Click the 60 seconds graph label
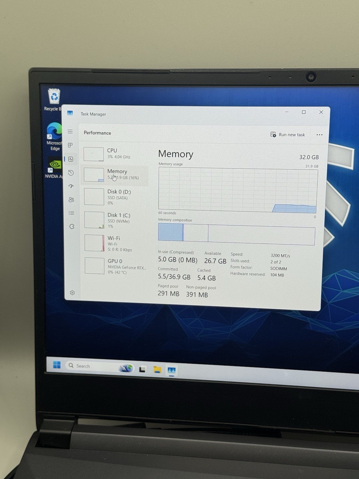This screenshot has height=479, width=359. click(x=167, y=213)
